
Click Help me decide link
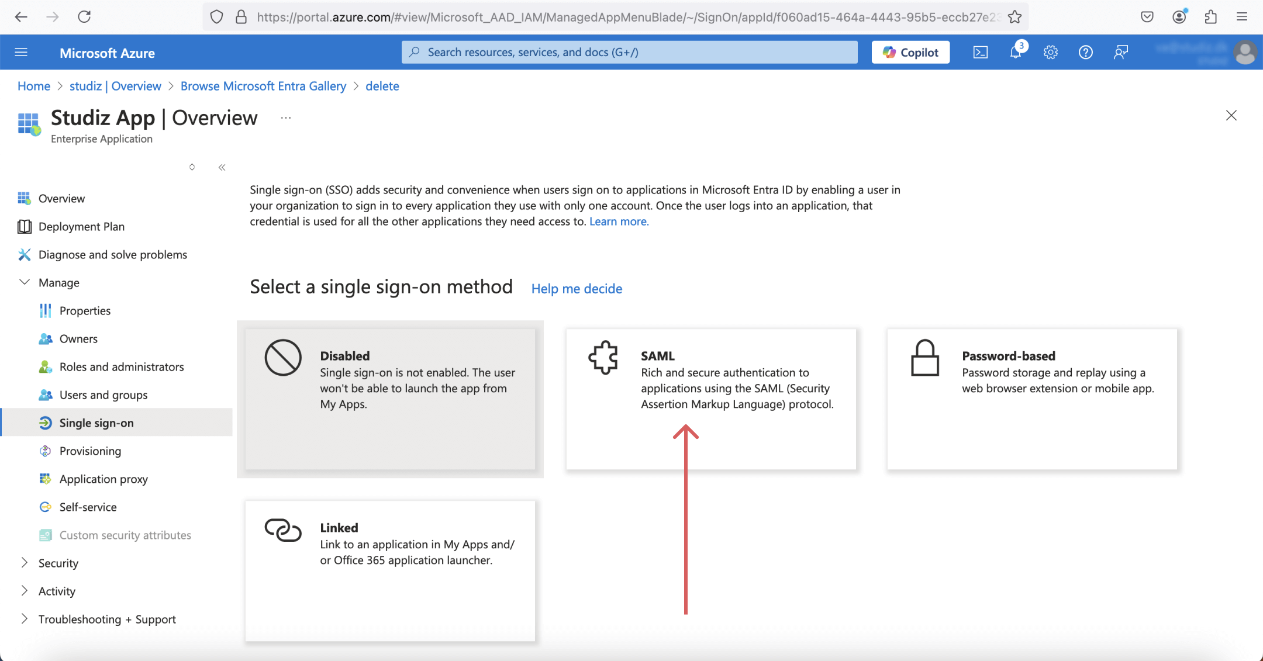(x=577, y=289)
